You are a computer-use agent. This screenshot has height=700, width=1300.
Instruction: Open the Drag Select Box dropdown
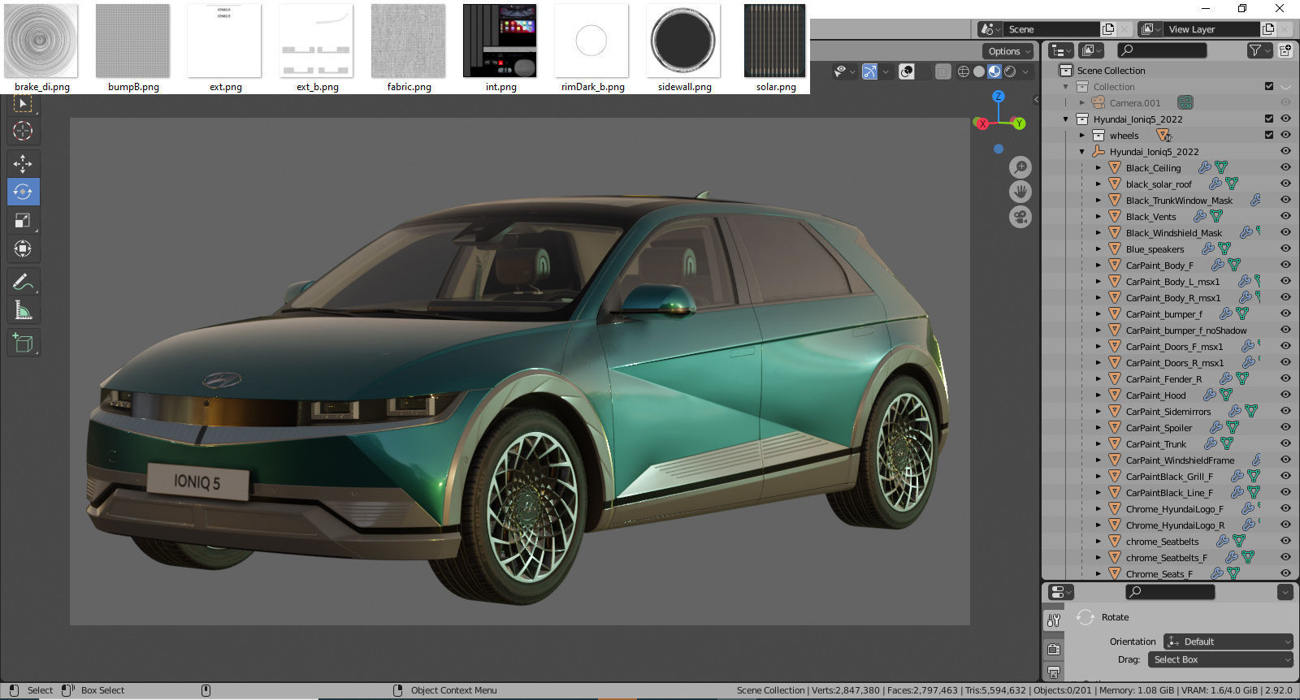[1220, 659]
